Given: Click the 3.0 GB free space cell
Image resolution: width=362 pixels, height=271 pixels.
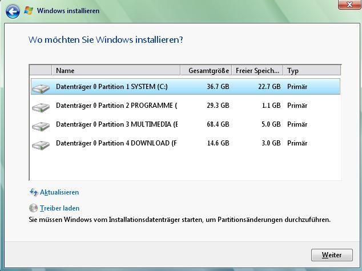Looking at the screenshot, I should click(x=271, y=143).
